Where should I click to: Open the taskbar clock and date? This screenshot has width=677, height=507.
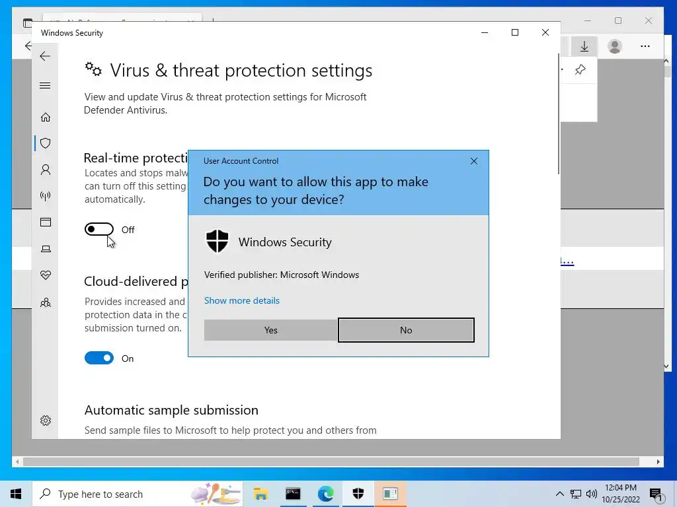(620, 494)
